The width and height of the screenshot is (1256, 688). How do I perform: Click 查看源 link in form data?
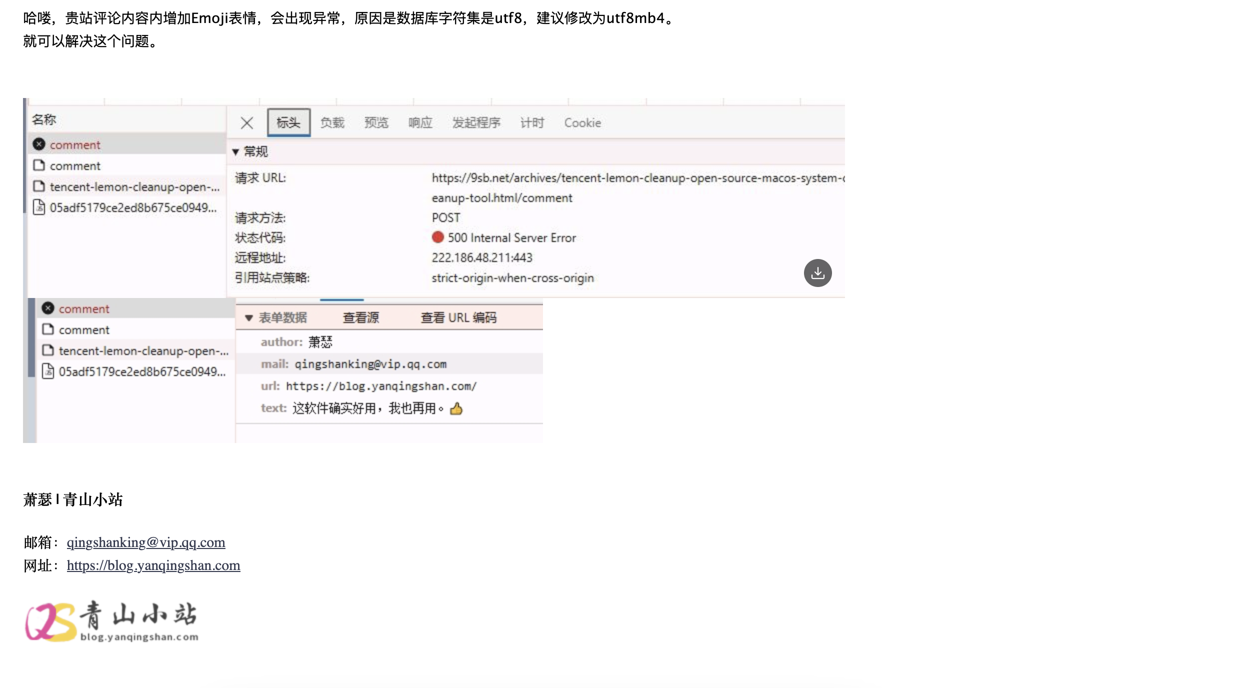360,318
